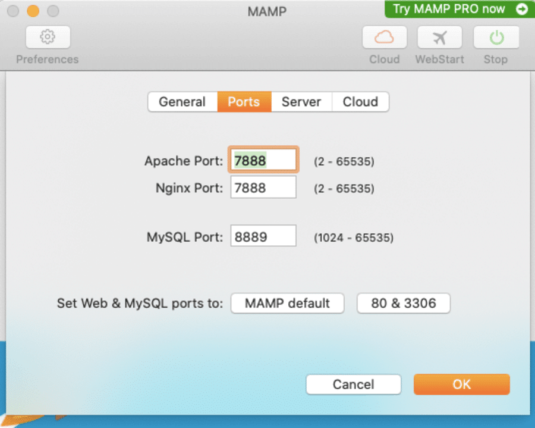The width and height of the screenshot is (535, 428).
Task: Click into the Nginx Port field
Action: pos(263,188)
